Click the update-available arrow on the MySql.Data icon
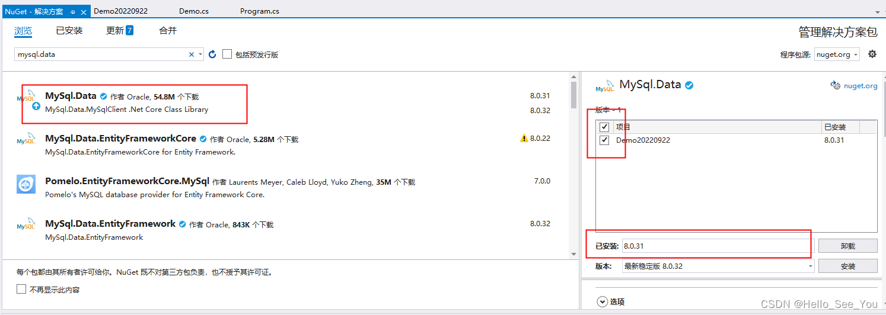Viewport: 886px width, 315px height. 36,107
